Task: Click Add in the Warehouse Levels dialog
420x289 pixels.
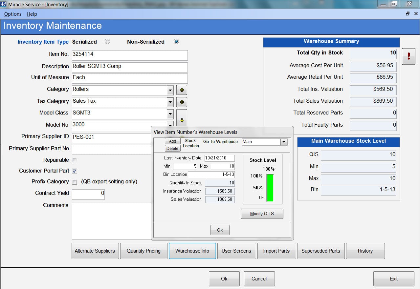Action: point(172,141)
